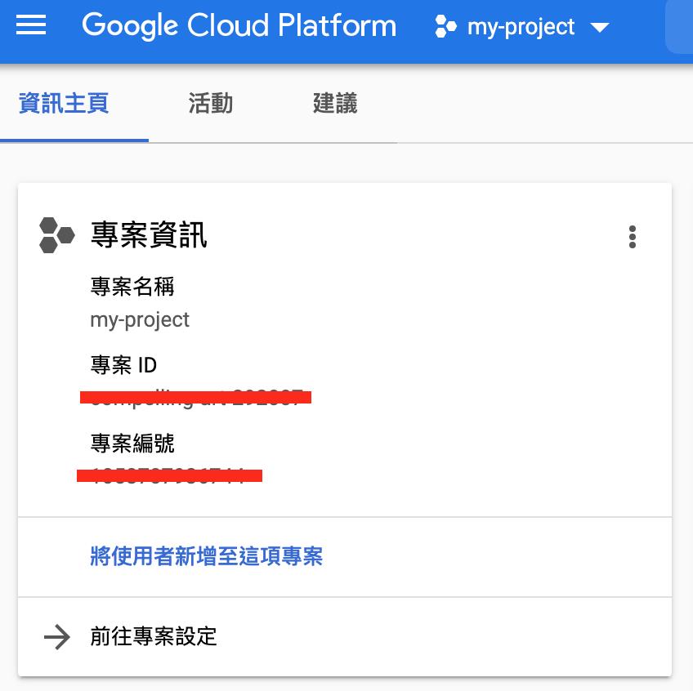
Task: Open the 專案資訊 card three-dot menu
Action: click(632, 237)
